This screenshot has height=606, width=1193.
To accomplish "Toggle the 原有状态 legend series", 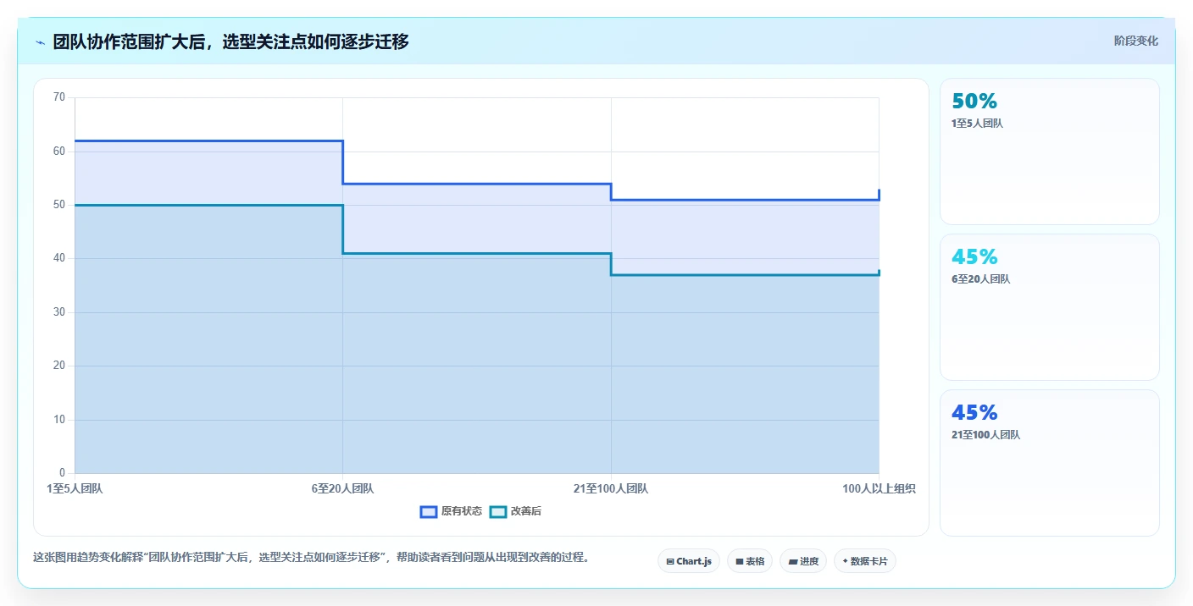I will point(452,511).
